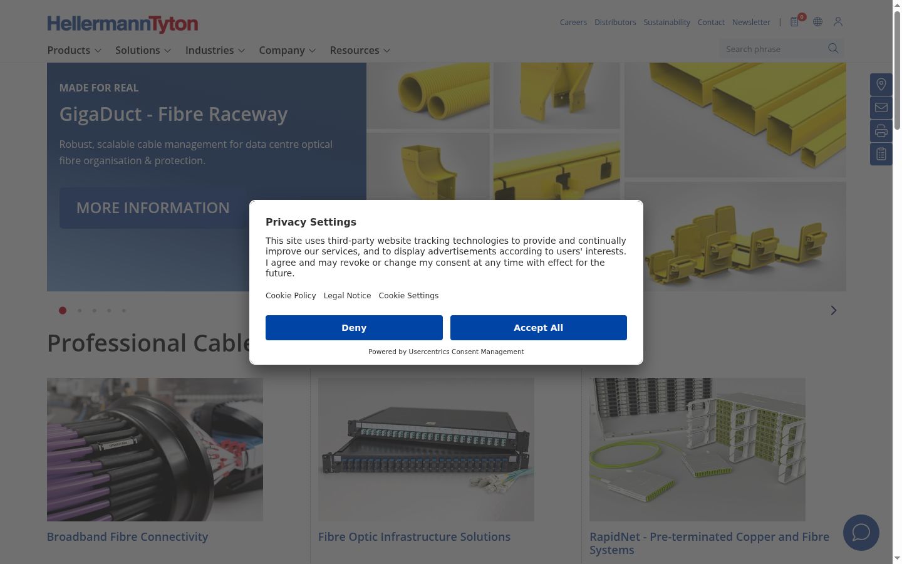The image size is (902, 564).
Task: Open the shopping list clipboard icon in header
Action: 794,22
